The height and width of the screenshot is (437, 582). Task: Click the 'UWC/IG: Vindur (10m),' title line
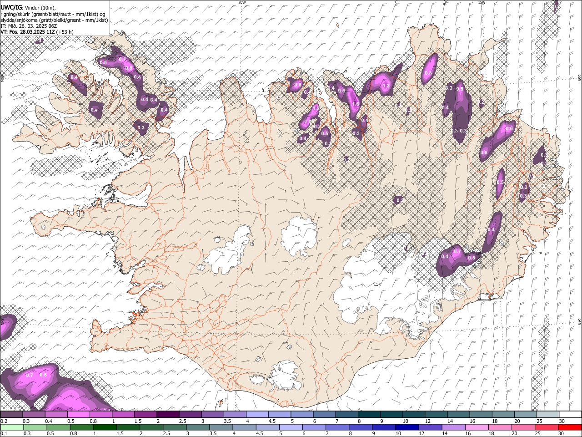coord(28,8)
